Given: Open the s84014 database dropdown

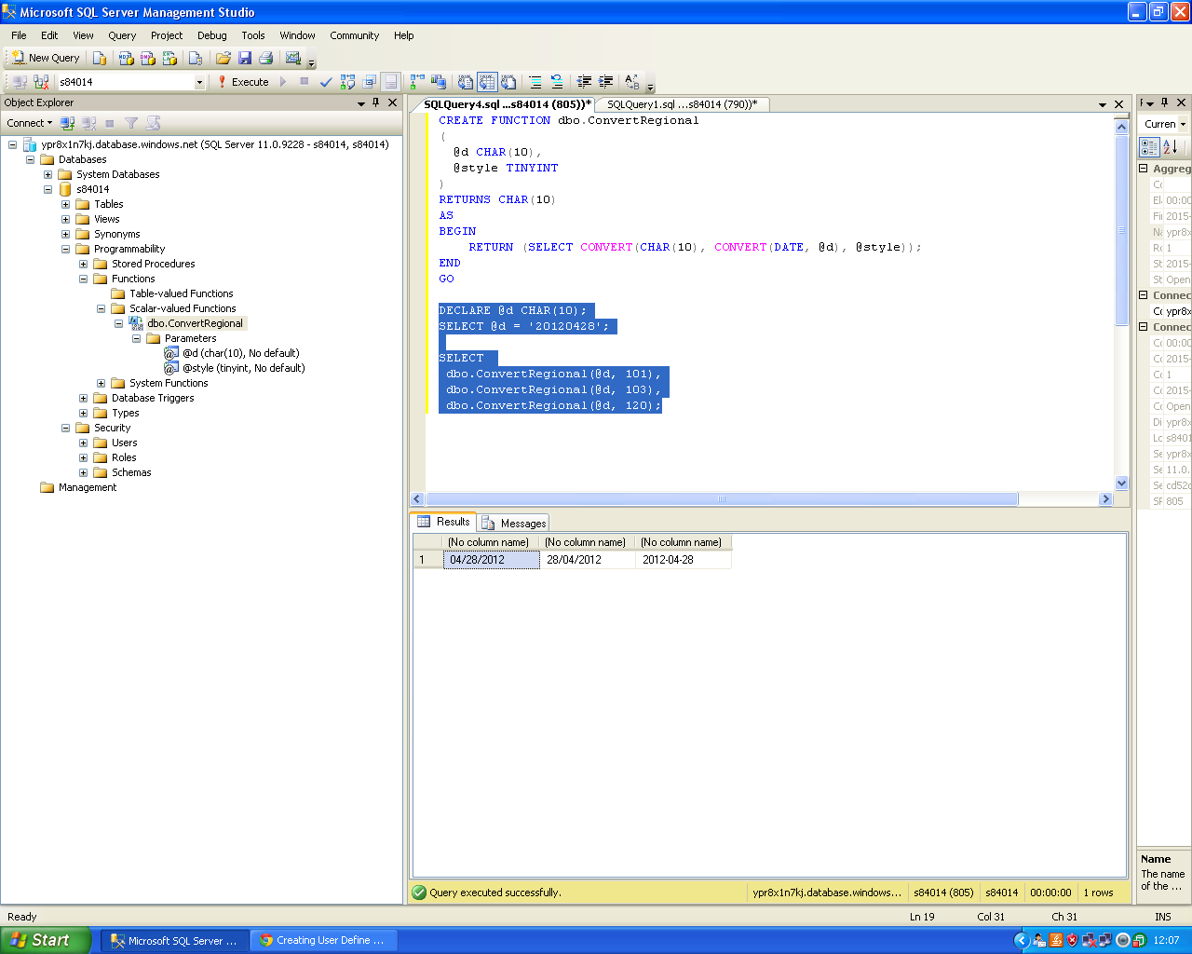Looking at the screenshot, I should [x=198, y=82].
